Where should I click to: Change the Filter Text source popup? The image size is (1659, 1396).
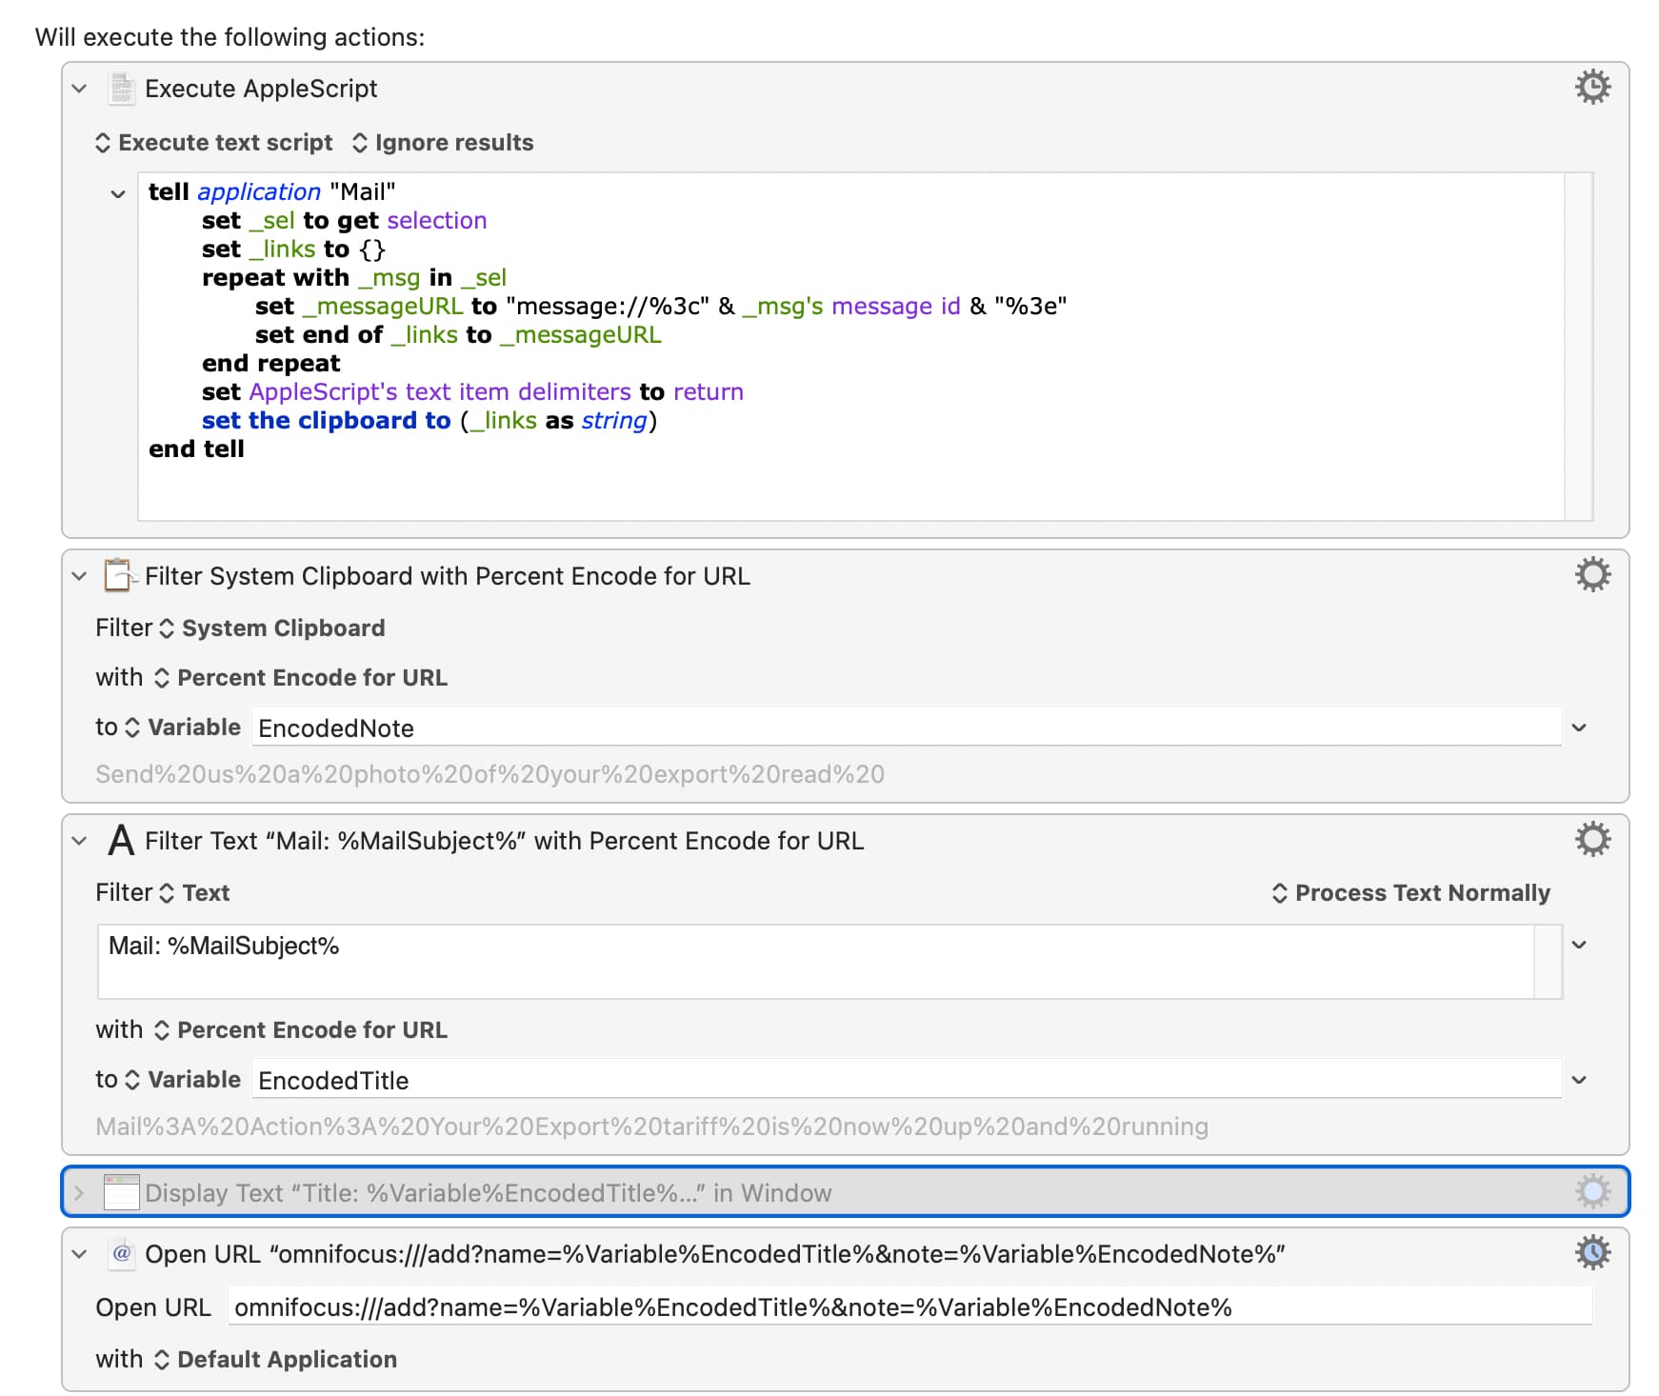click(194, 893)
